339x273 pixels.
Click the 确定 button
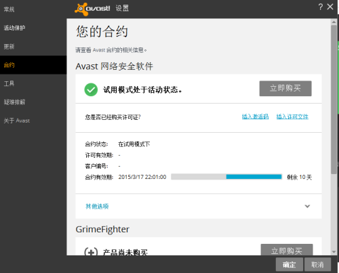[290, 264]
